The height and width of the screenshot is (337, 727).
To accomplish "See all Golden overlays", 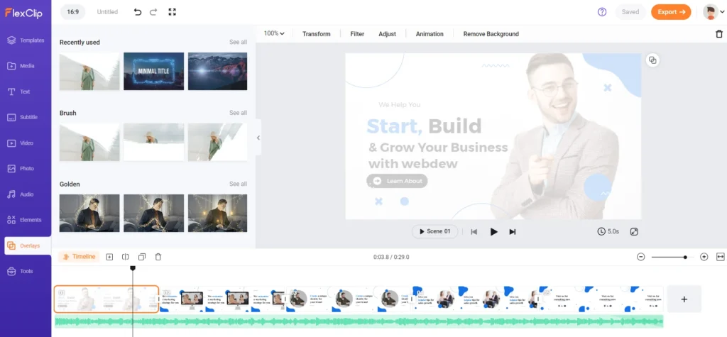I will click(238, 184).
